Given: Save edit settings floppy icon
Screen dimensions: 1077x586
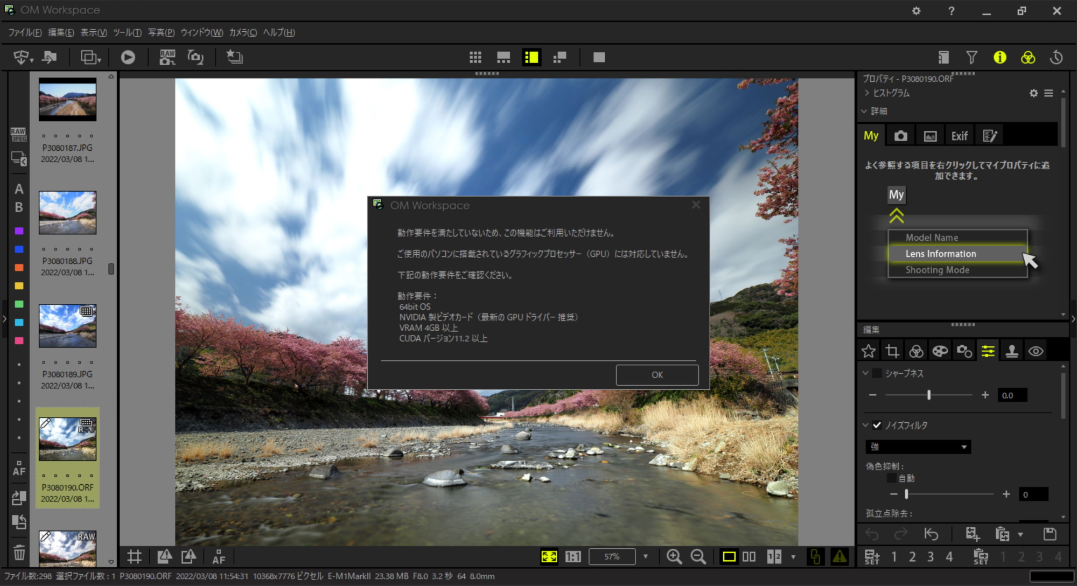Looking at the screenshot, I should point(1050,534).
